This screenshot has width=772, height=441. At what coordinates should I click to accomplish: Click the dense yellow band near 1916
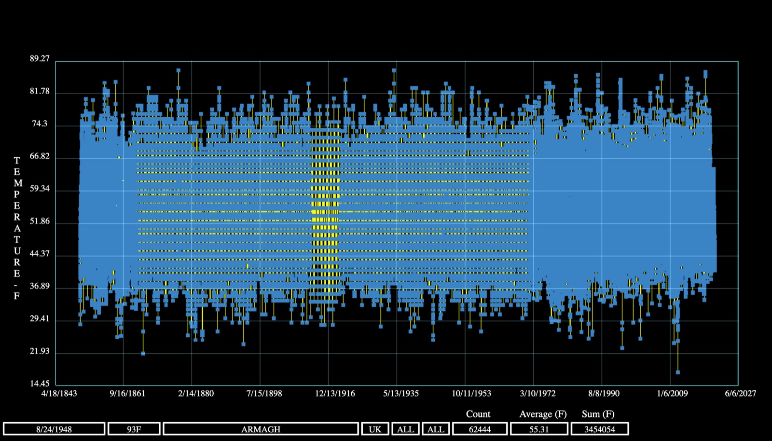coord(325,212)
